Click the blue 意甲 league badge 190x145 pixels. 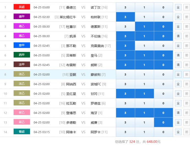[x=22, y=46]
